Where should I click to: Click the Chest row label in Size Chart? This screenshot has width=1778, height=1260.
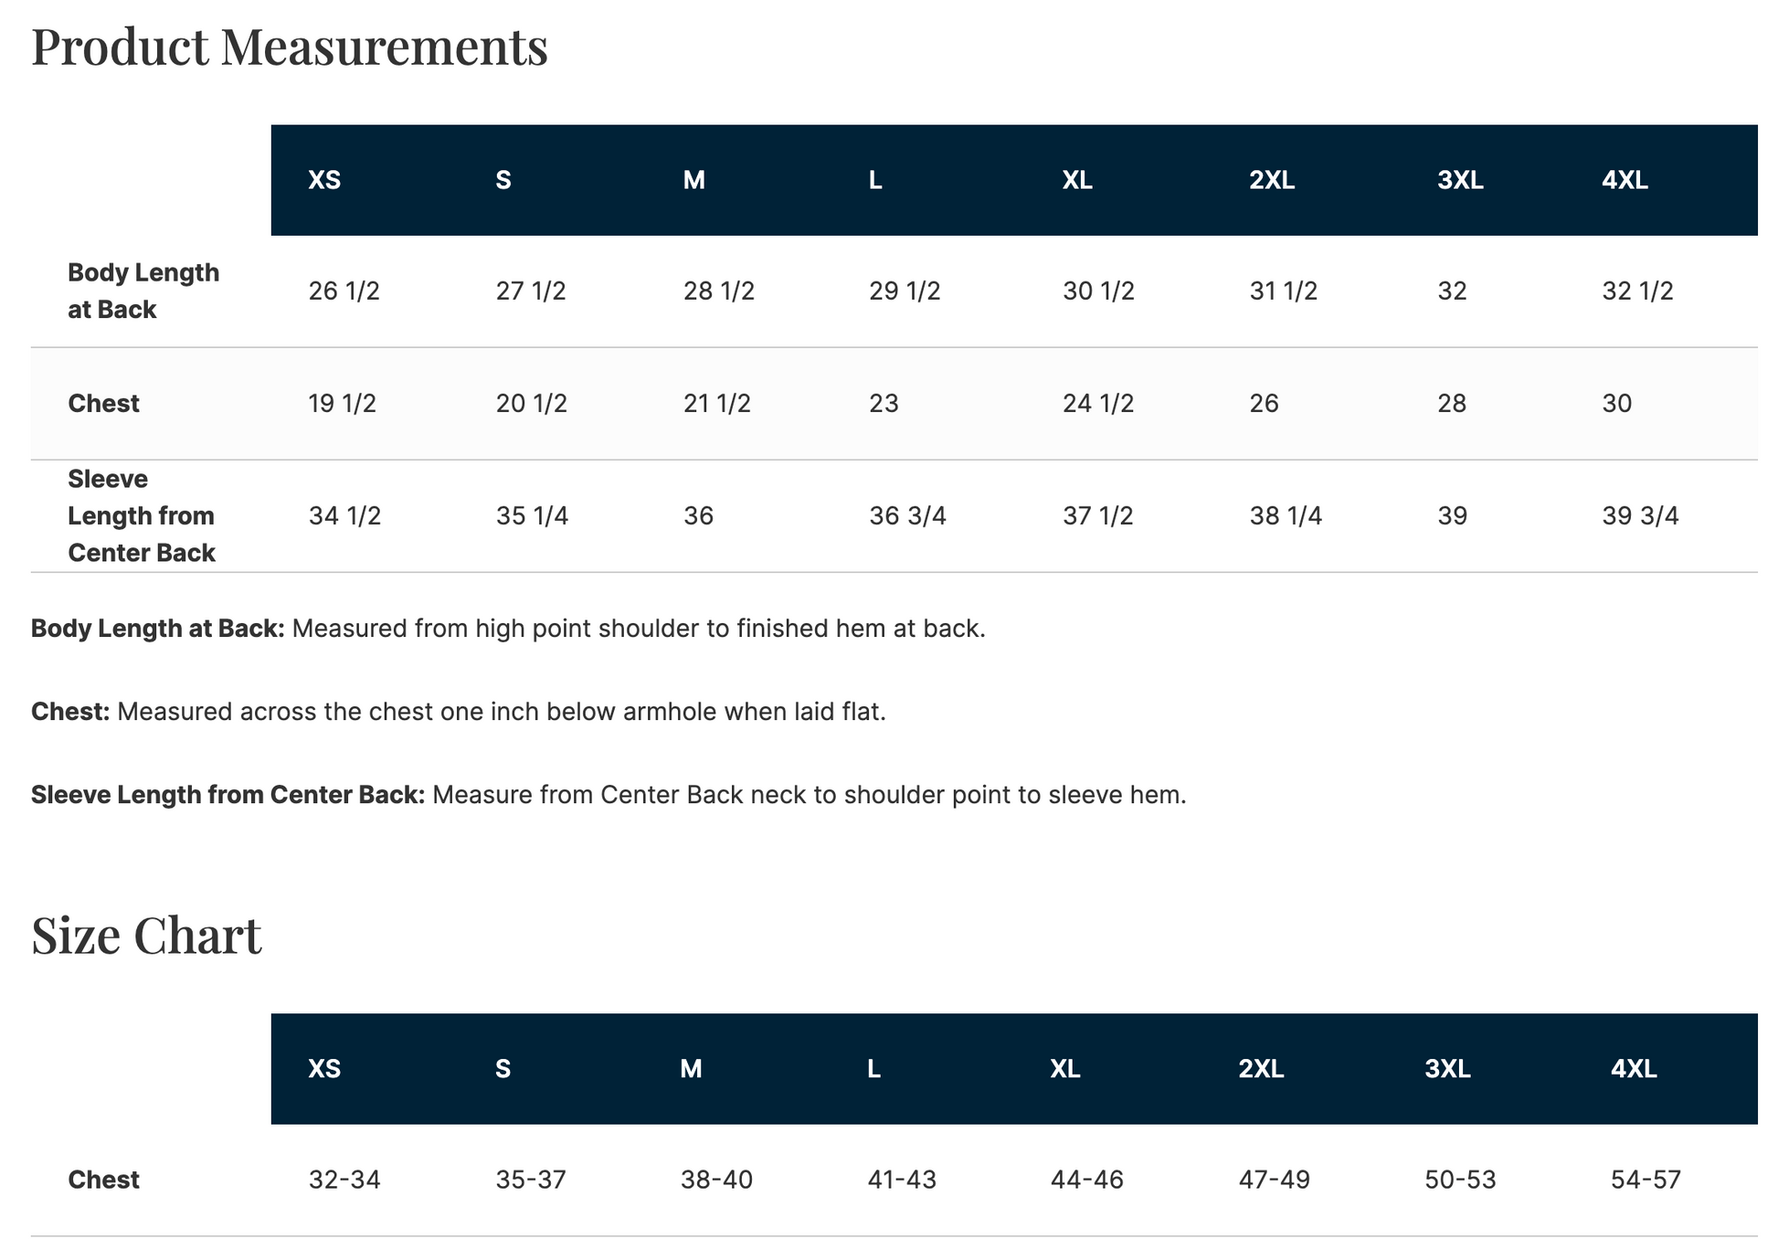point(103,1181)
